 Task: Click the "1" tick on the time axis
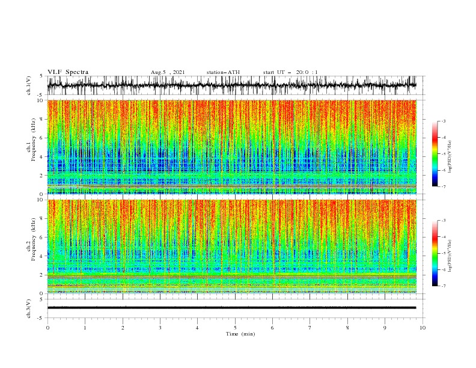click(85, 328)
